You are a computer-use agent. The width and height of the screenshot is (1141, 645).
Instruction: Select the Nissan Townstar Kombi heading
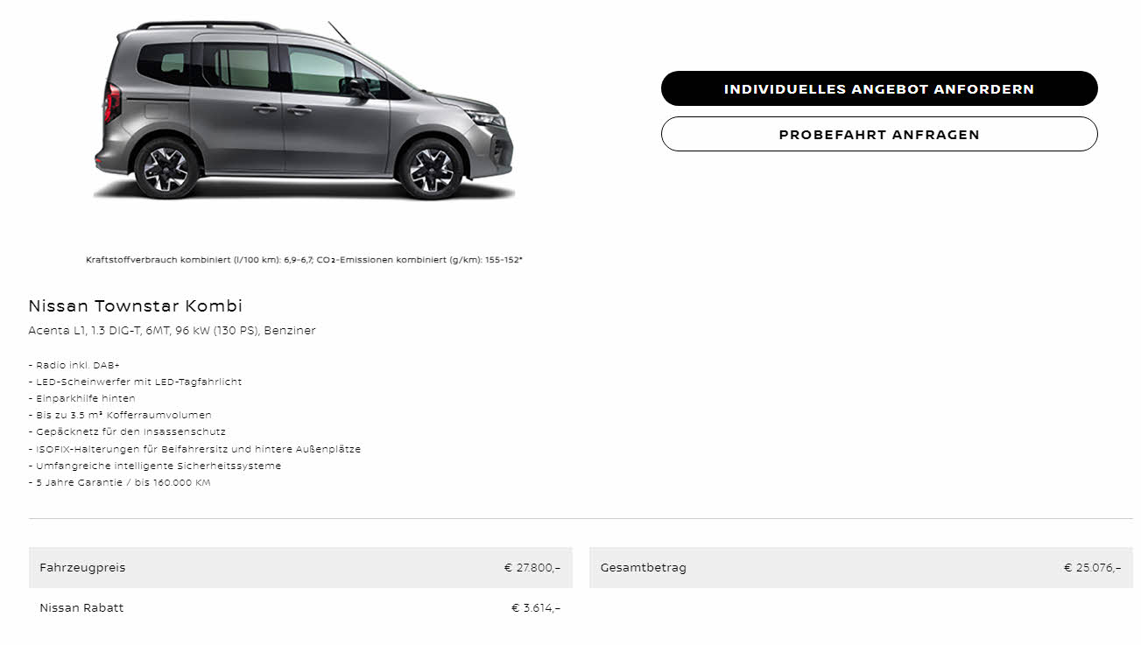click(136, 305)
